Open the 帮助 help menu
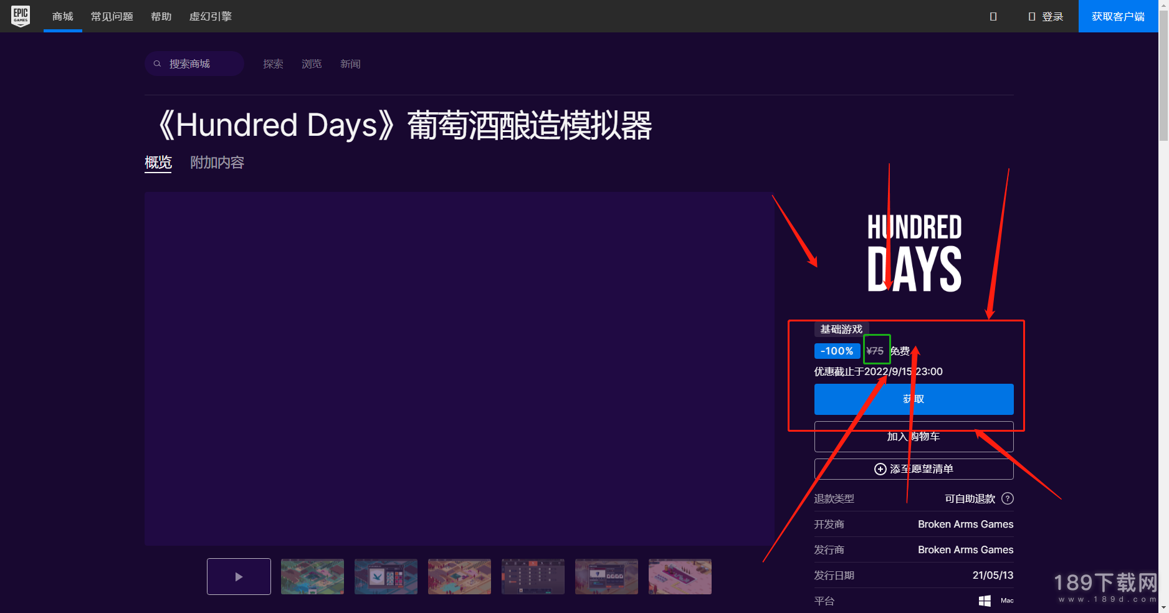This screenshot has width=1169, height=613. [161, 16]
